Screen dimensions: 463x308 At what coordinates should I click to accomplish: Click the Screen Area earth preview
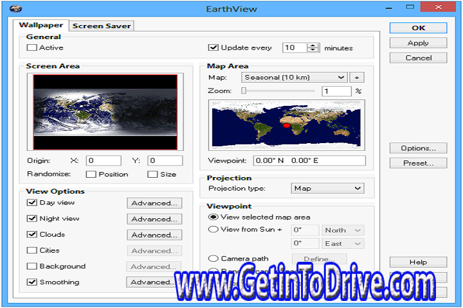105,112
